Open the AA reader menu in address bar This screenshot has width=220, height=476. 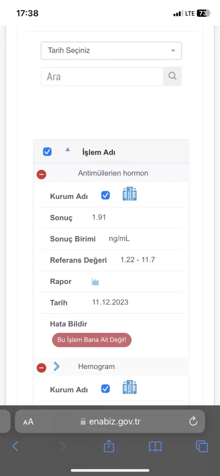coord(28,422)
